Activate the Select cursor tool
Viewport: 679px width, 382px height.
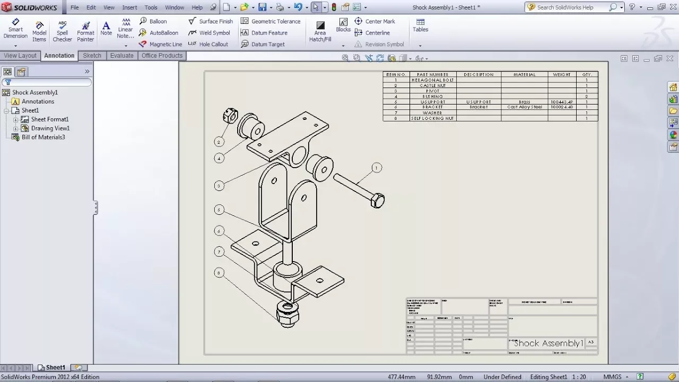click(316, 7)
